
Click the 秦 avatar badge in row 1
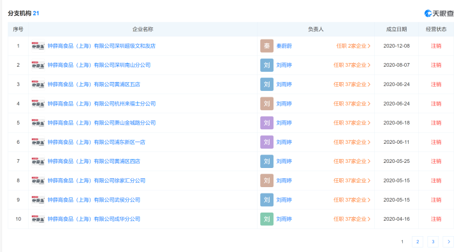point(266,46)
